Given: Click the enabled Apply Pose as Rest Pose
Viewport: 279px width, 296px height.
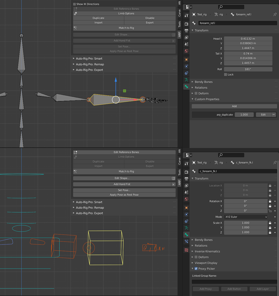Looking at the screenshot, I should point(124,195).
